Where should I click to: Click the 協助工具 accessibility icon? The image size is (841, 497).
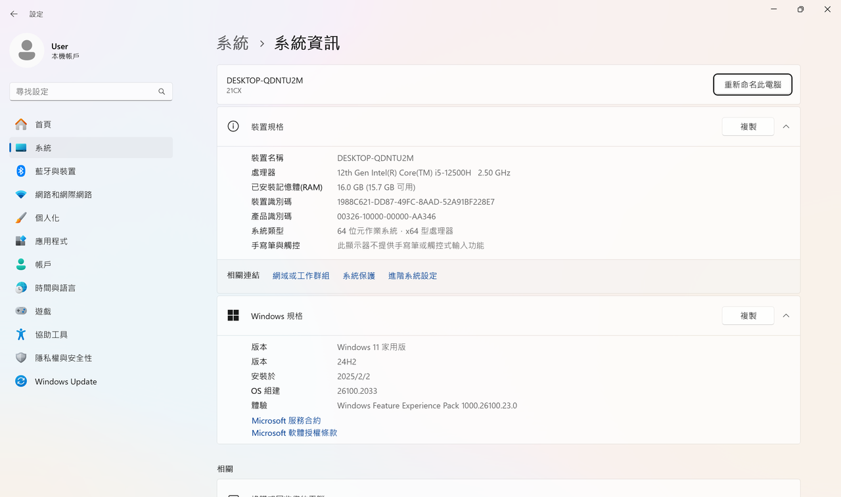[21, 334]
